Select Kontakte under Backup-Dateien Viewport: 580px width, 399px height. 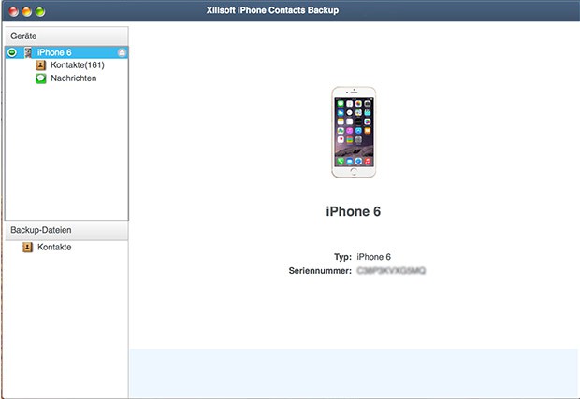point(54,248)
